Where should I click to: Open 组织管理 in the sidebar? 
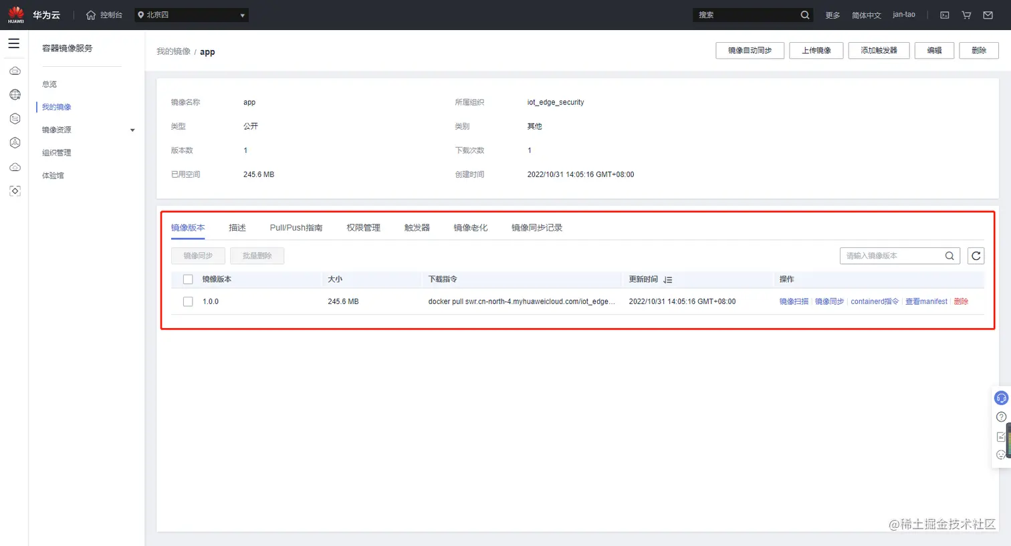(x=57, y=152)
